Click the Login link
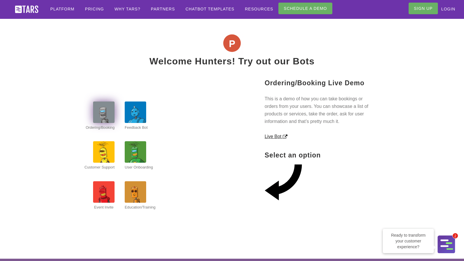464x261 pixels. click(448, 9)
